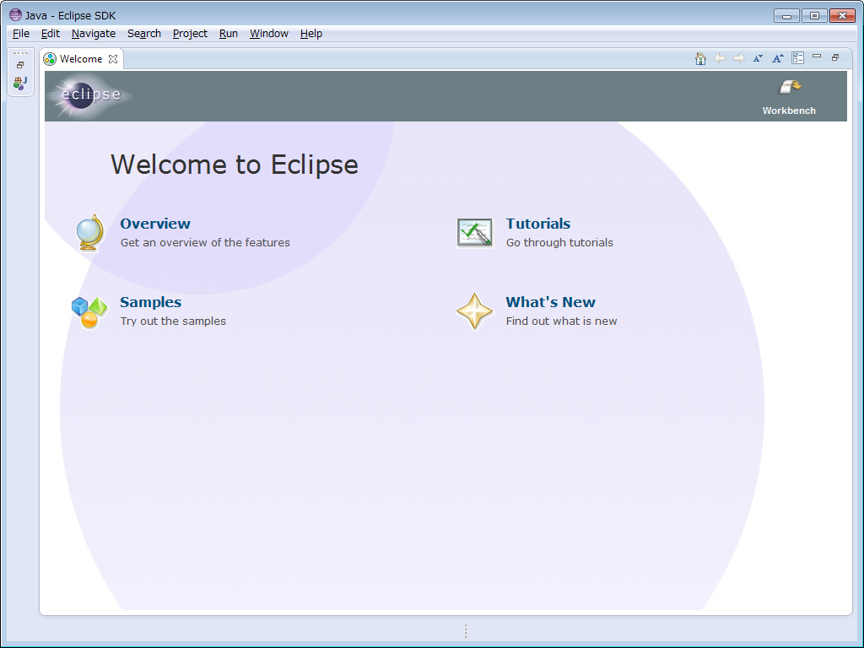
Task: Click the 'Welcome to Eclipse' heading
Action: click(x=235, y=165)
